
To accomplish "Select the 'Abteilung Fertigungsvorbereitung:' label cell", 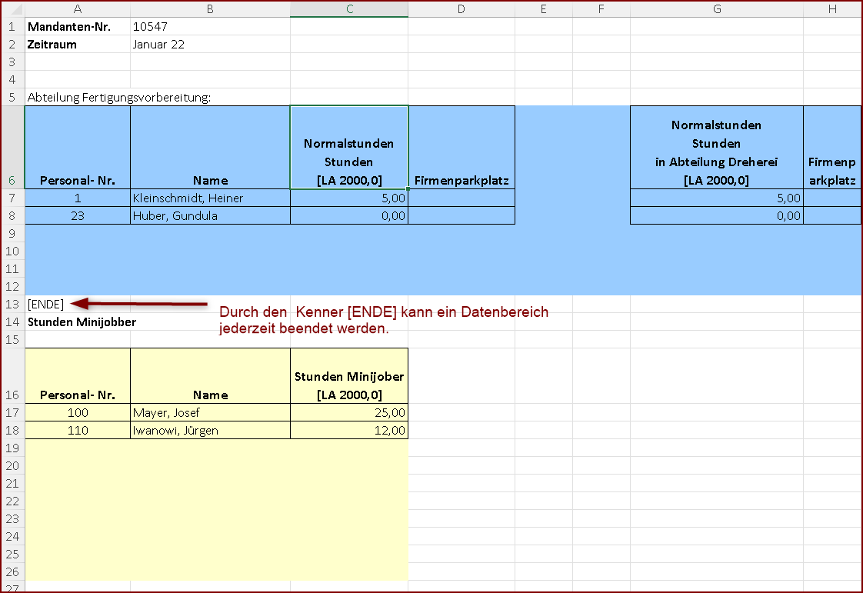I will 119,98.
